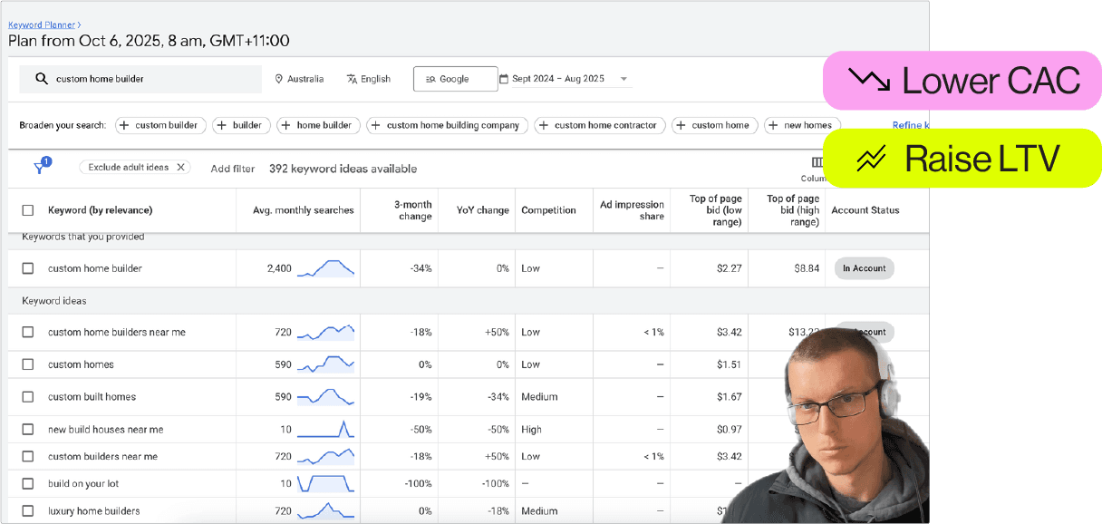1102x524 pixels.
Task: Open the filter funnel icon
Action: (40, 168)
